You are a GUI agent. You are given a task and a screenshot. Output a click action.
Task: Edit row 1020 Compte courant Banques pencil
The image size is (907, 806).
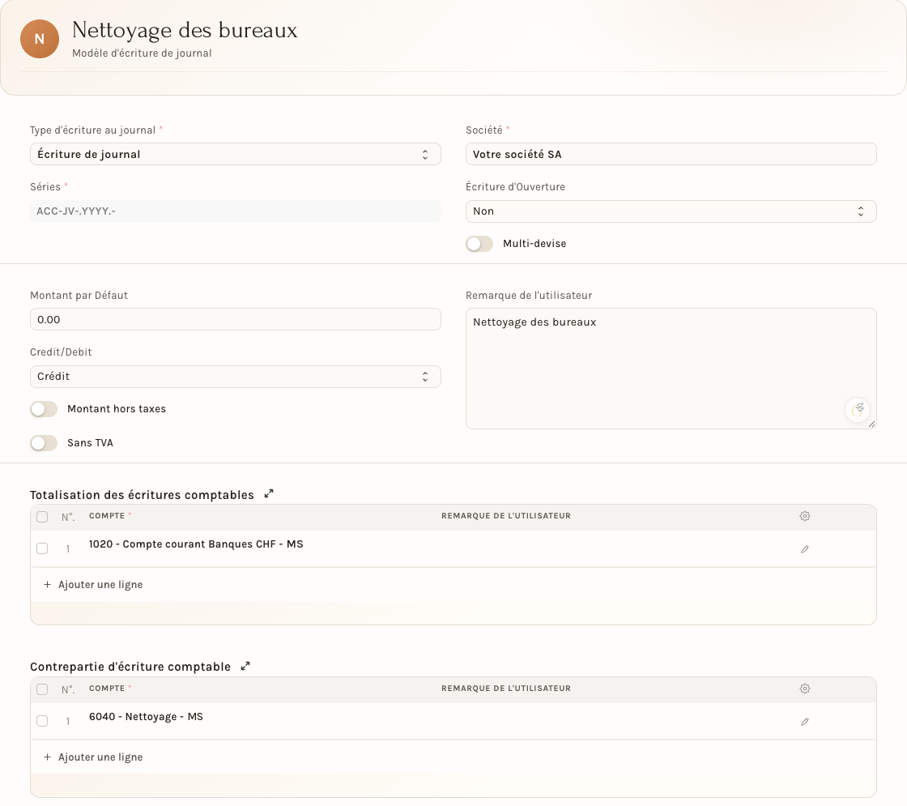[805, 549]
